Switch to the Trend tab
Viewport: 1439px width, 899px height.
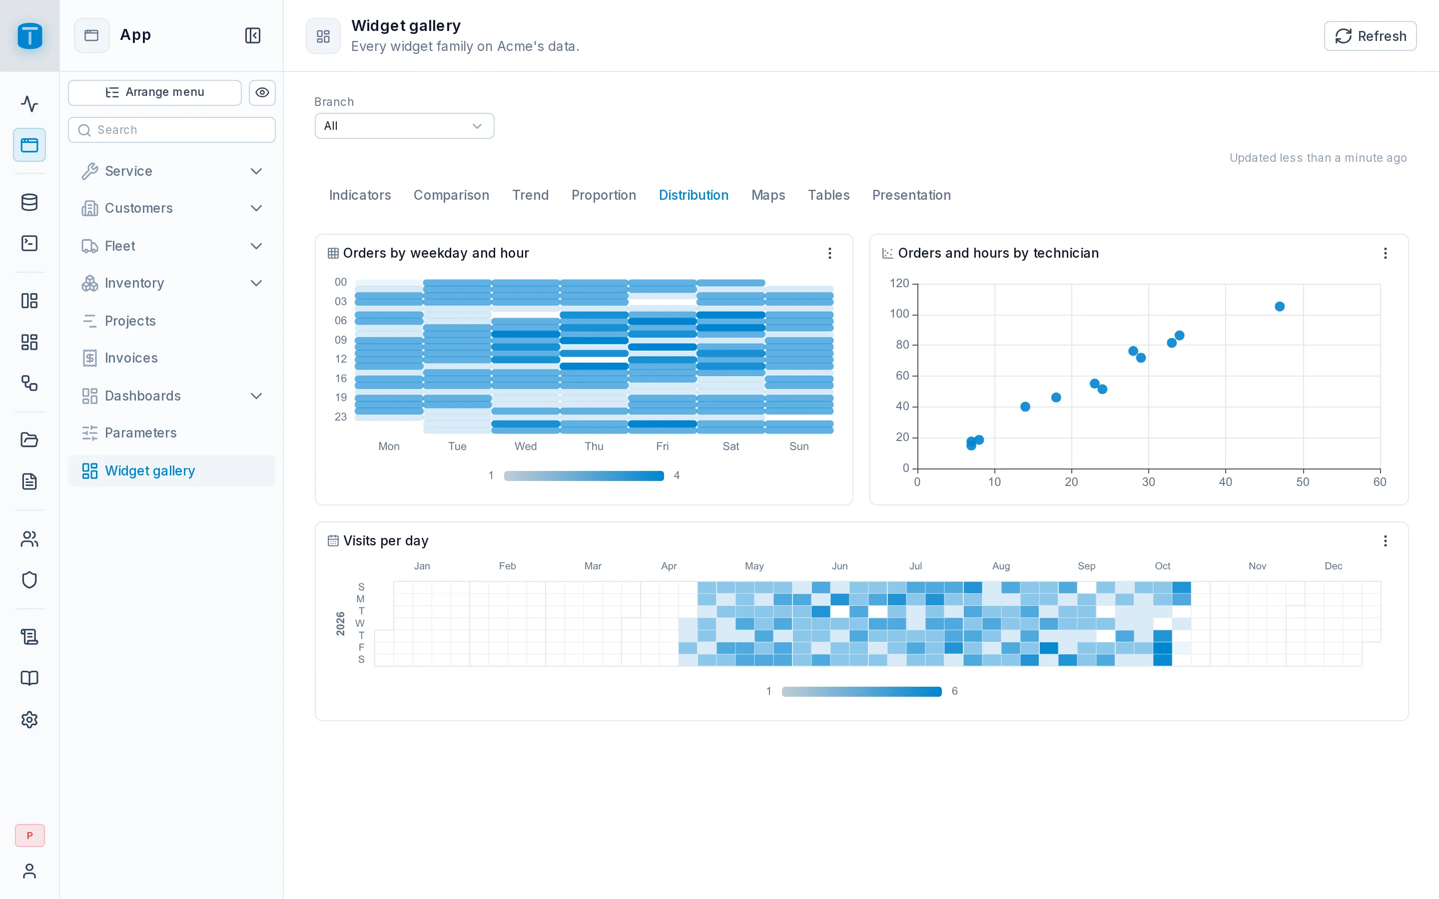[x=531, y=195]
